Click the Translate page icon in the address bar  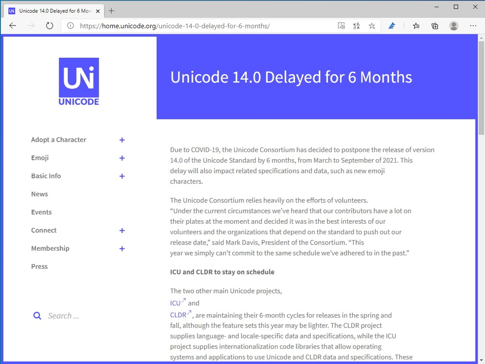coord(357,26)
